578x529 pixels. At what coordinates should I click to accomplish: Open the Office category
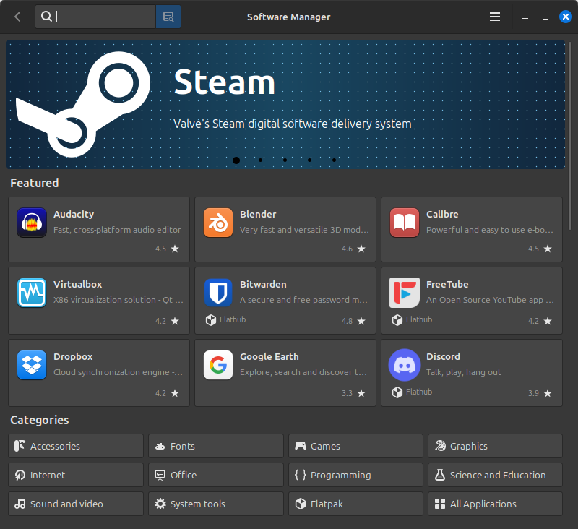click(216, 475)
